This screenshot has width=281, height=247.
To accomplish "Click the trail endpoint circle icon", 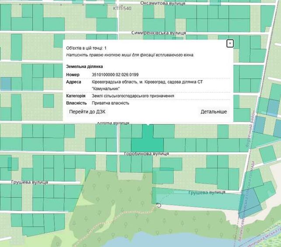I will (159, 205).
